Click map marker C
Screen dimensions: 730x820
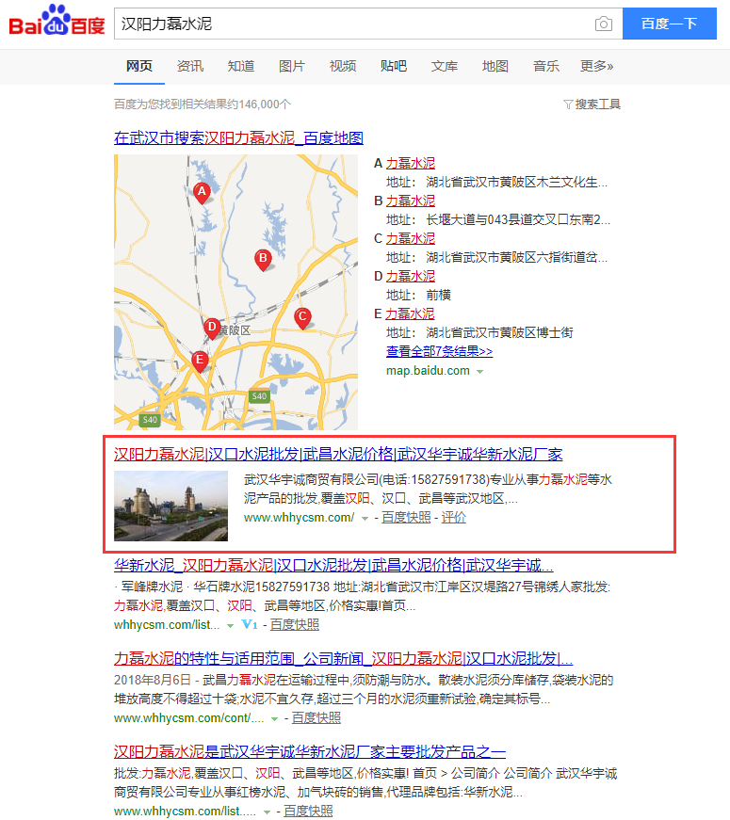click(x=302, y=318)
